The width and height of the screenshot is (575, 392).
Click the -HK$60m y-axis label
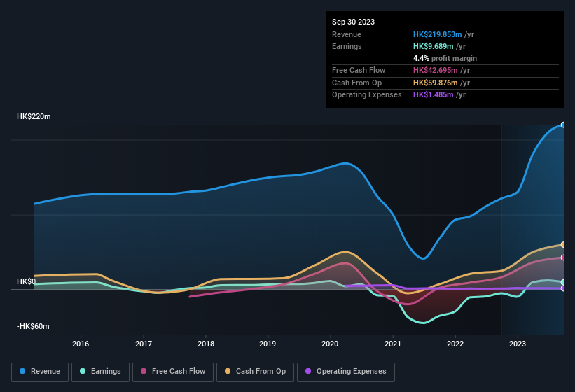tap(33, 326)
